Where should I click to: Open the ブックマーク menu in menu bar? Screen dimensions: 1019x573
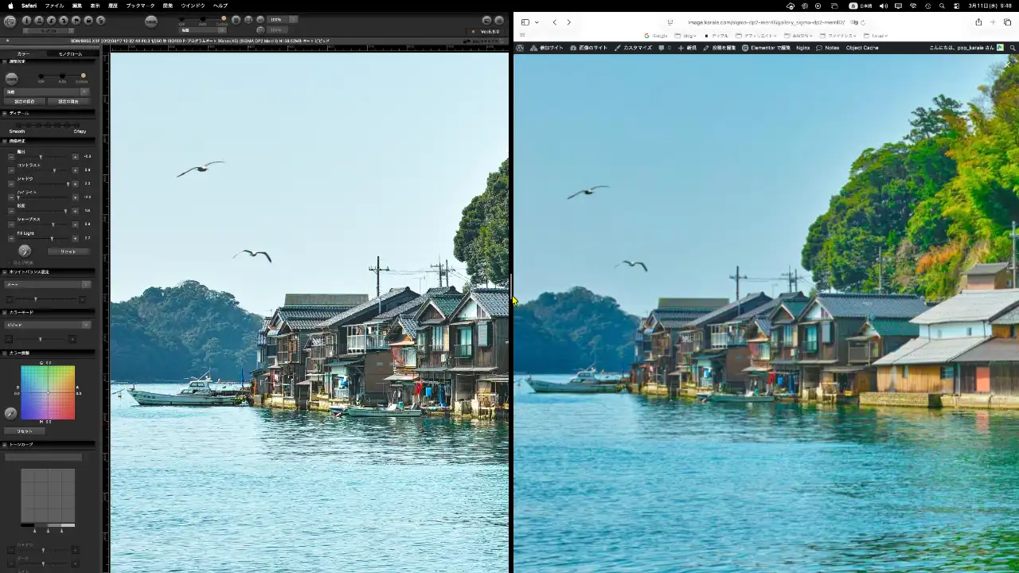140,6
